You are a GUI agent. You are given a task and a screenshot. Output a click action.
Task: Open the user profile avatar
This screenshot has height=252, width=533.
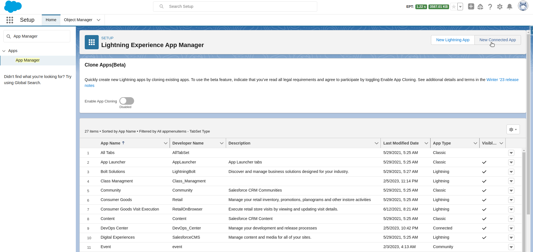point(523,6)
